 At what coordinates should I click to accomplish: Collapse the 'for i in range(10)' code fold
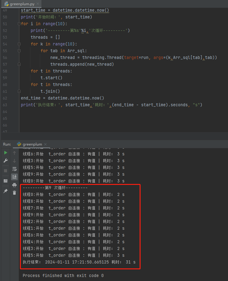pos(19,24)
